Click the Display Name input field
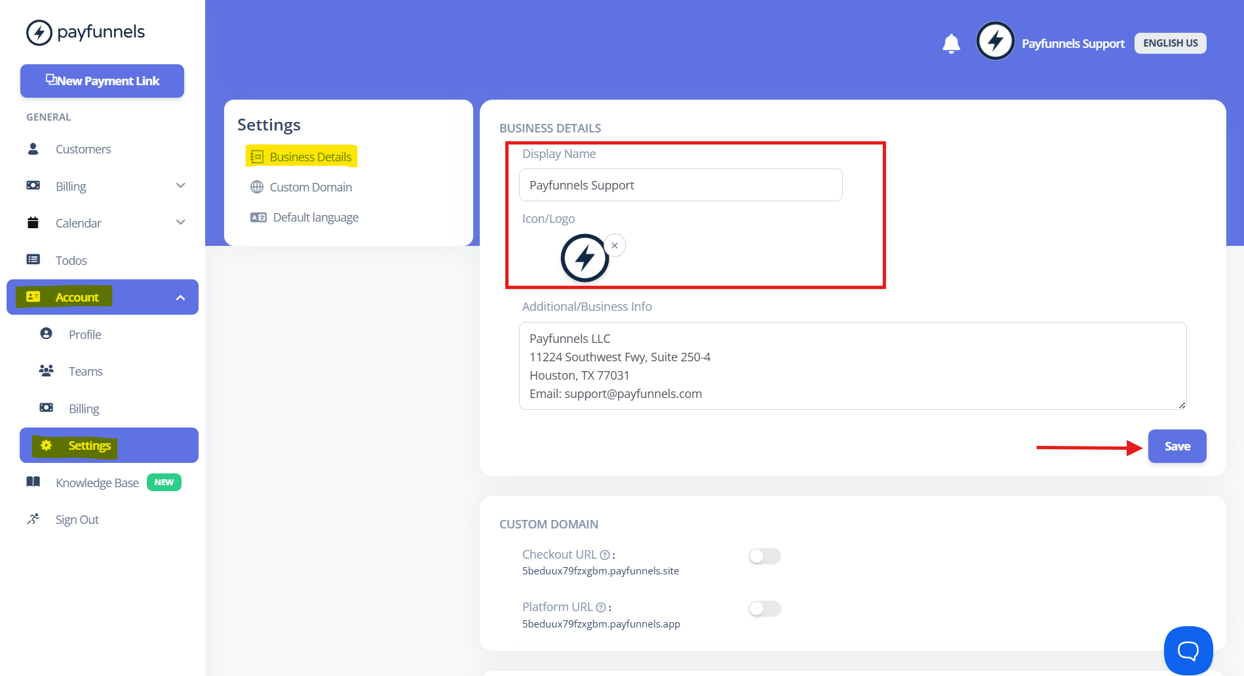Image resolution: width=1244 pixels, height=676 pixels. [681, 185]
